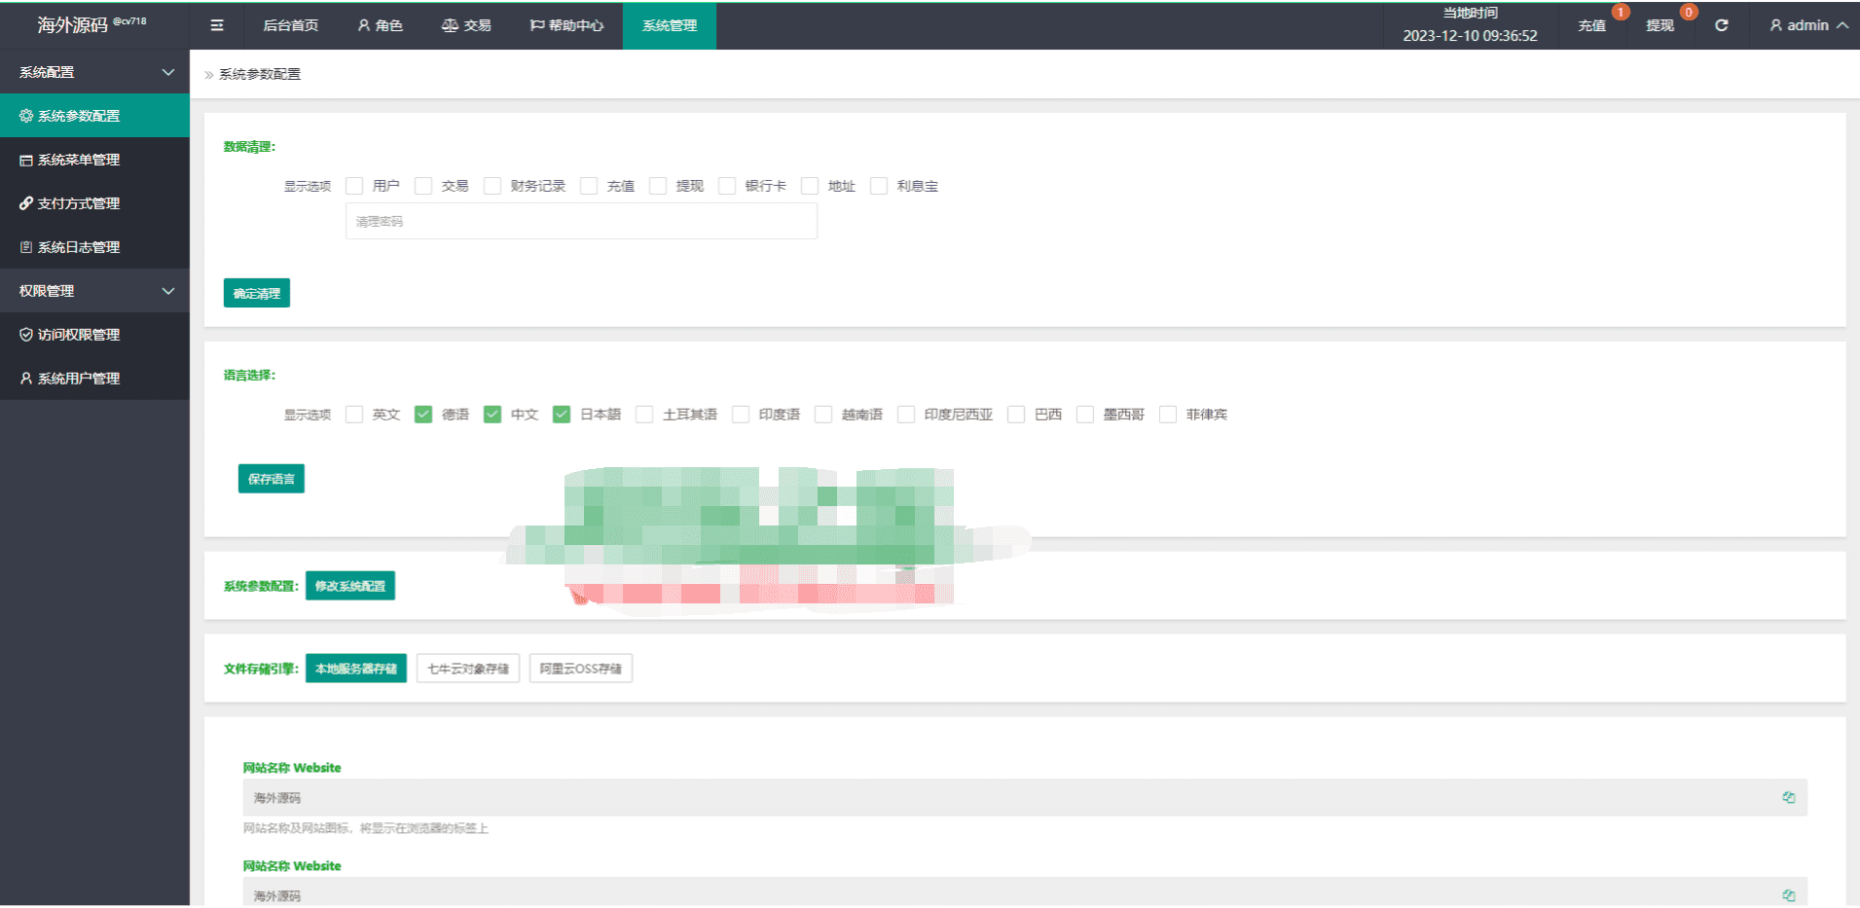Switch to the 交易 top menu

tap(466, 25)
